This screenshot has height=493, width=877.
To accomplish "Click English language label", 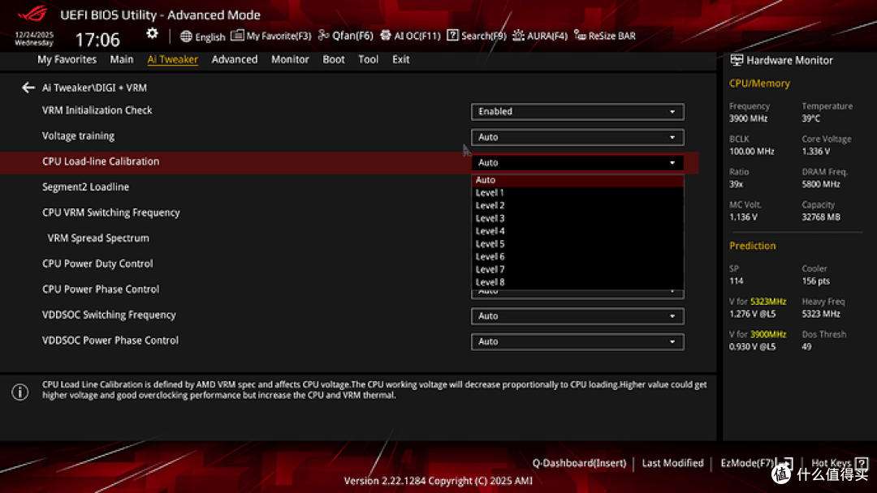I will coord(210,36).
